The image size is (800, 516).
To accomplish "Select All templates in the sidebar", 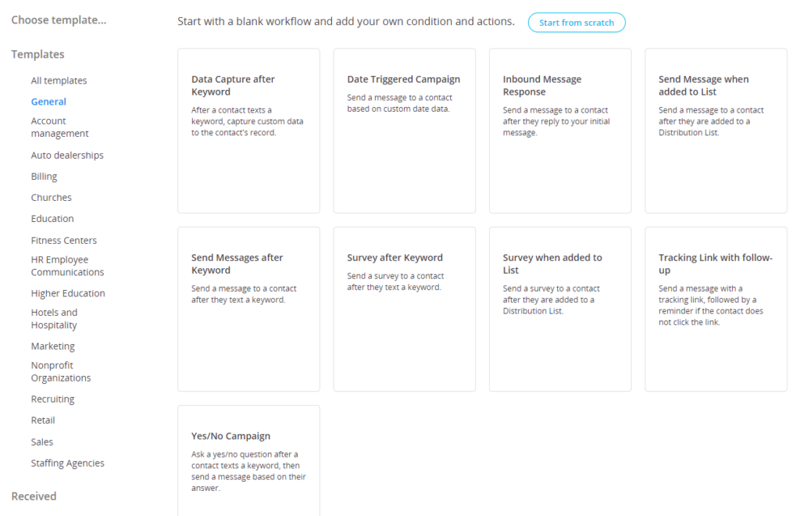I will [59, 81].
